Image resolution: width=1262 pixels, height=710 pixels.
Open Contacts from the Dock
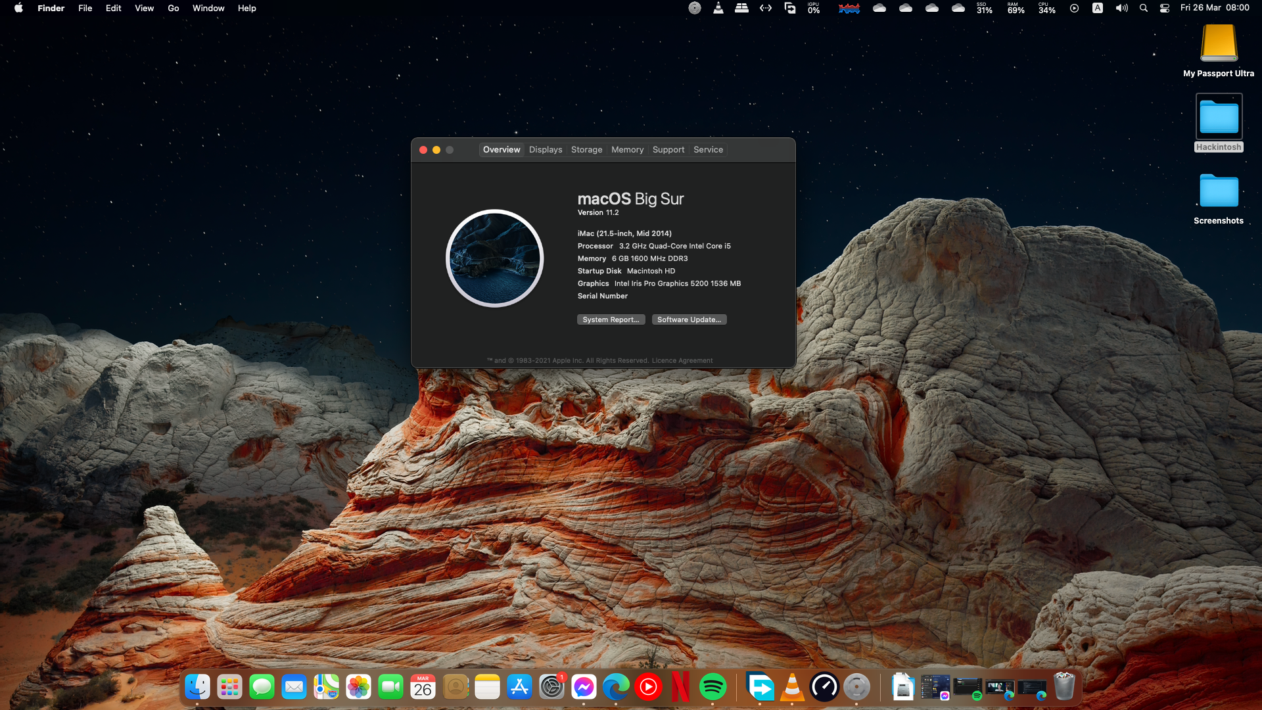pos(455,688)
